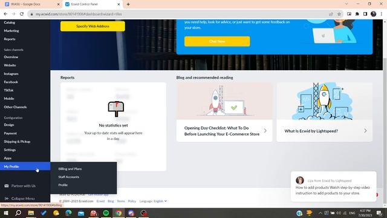Click the Policy footer link
This screenshot has height=218, width=387.
[x=132, y=201]
